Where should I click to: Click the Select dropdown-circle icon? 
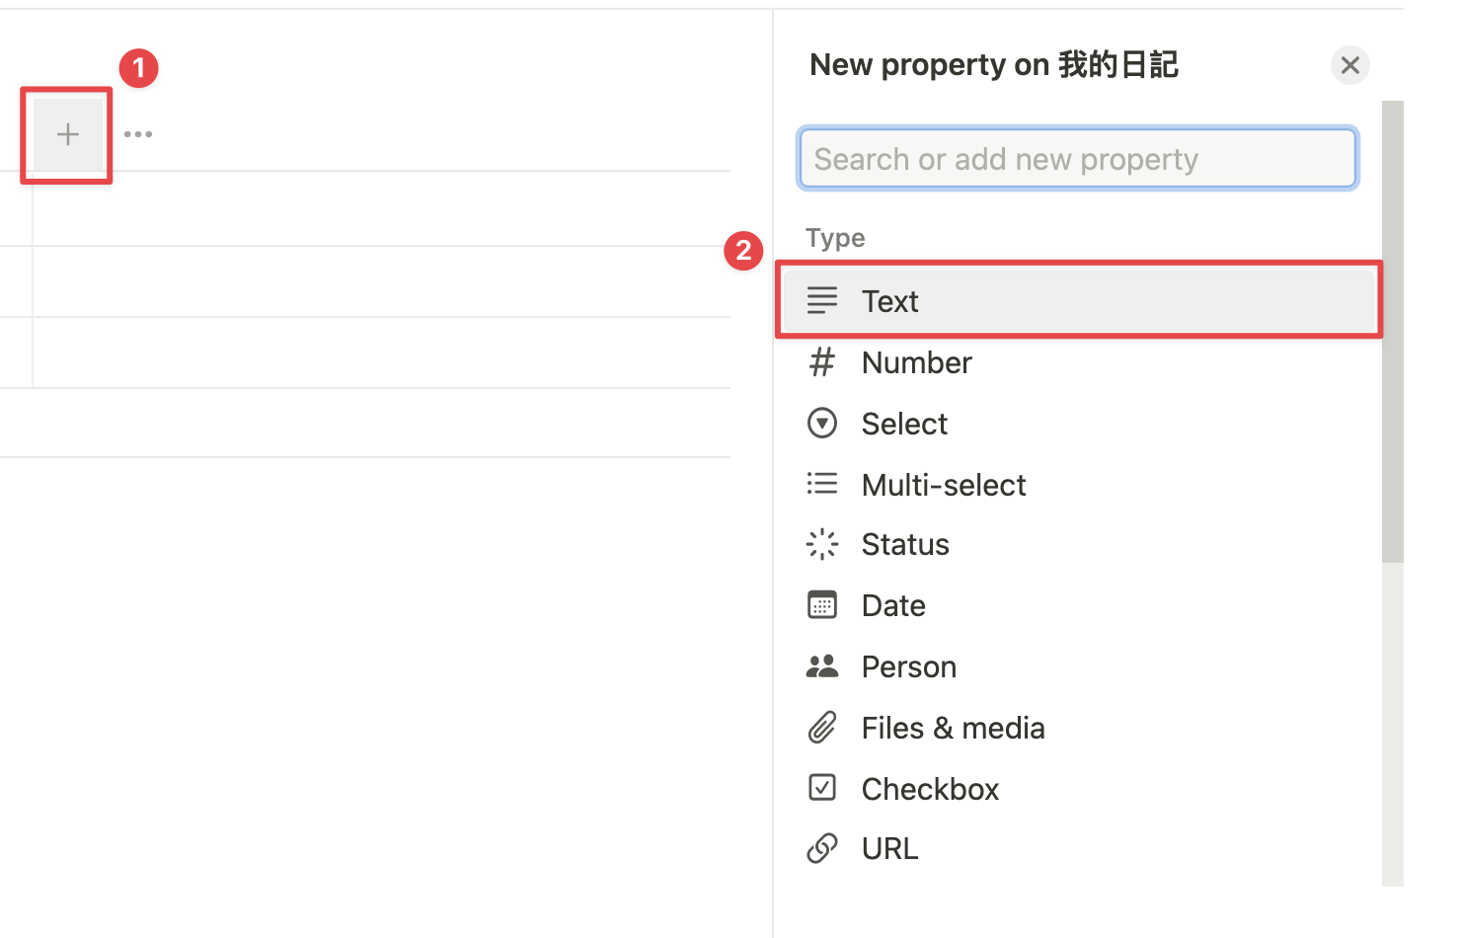(822, 424)
